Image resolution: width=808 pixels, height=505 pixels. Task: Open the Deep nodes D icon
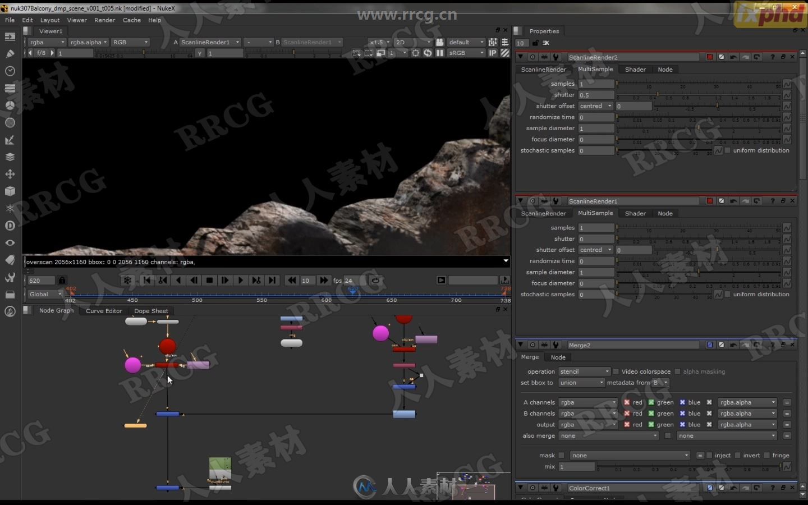coord(10,226)
